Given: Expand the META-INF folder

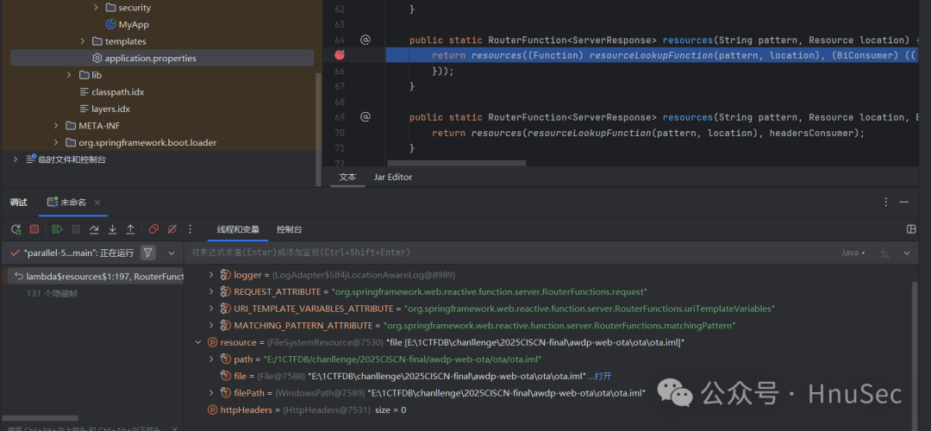Looking at the screenshot, I should point(56,125).
